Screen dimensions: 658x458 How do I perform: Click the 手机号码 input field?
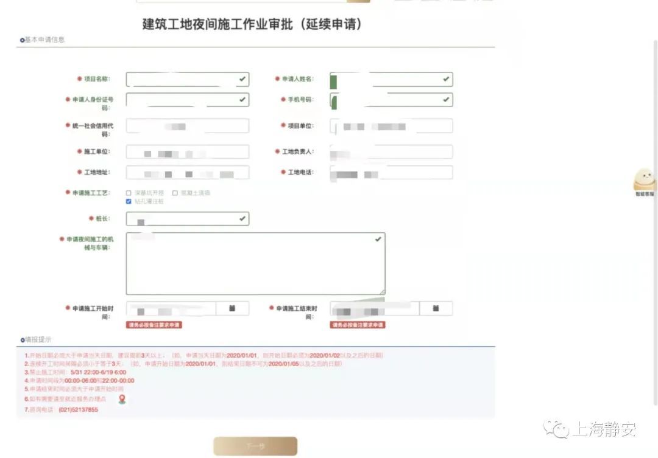(x=391, y=100)
